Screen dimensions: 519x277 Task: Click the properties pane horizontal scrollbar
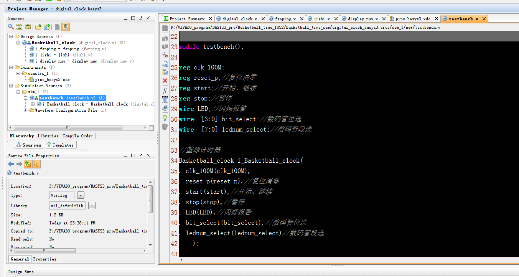[45, 251]
